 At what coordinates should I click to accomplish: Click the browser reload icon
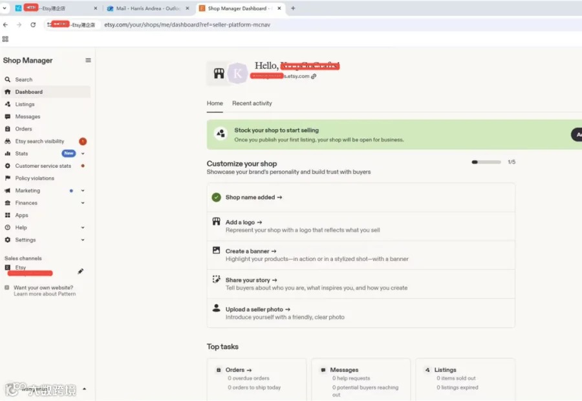[33, 25]
